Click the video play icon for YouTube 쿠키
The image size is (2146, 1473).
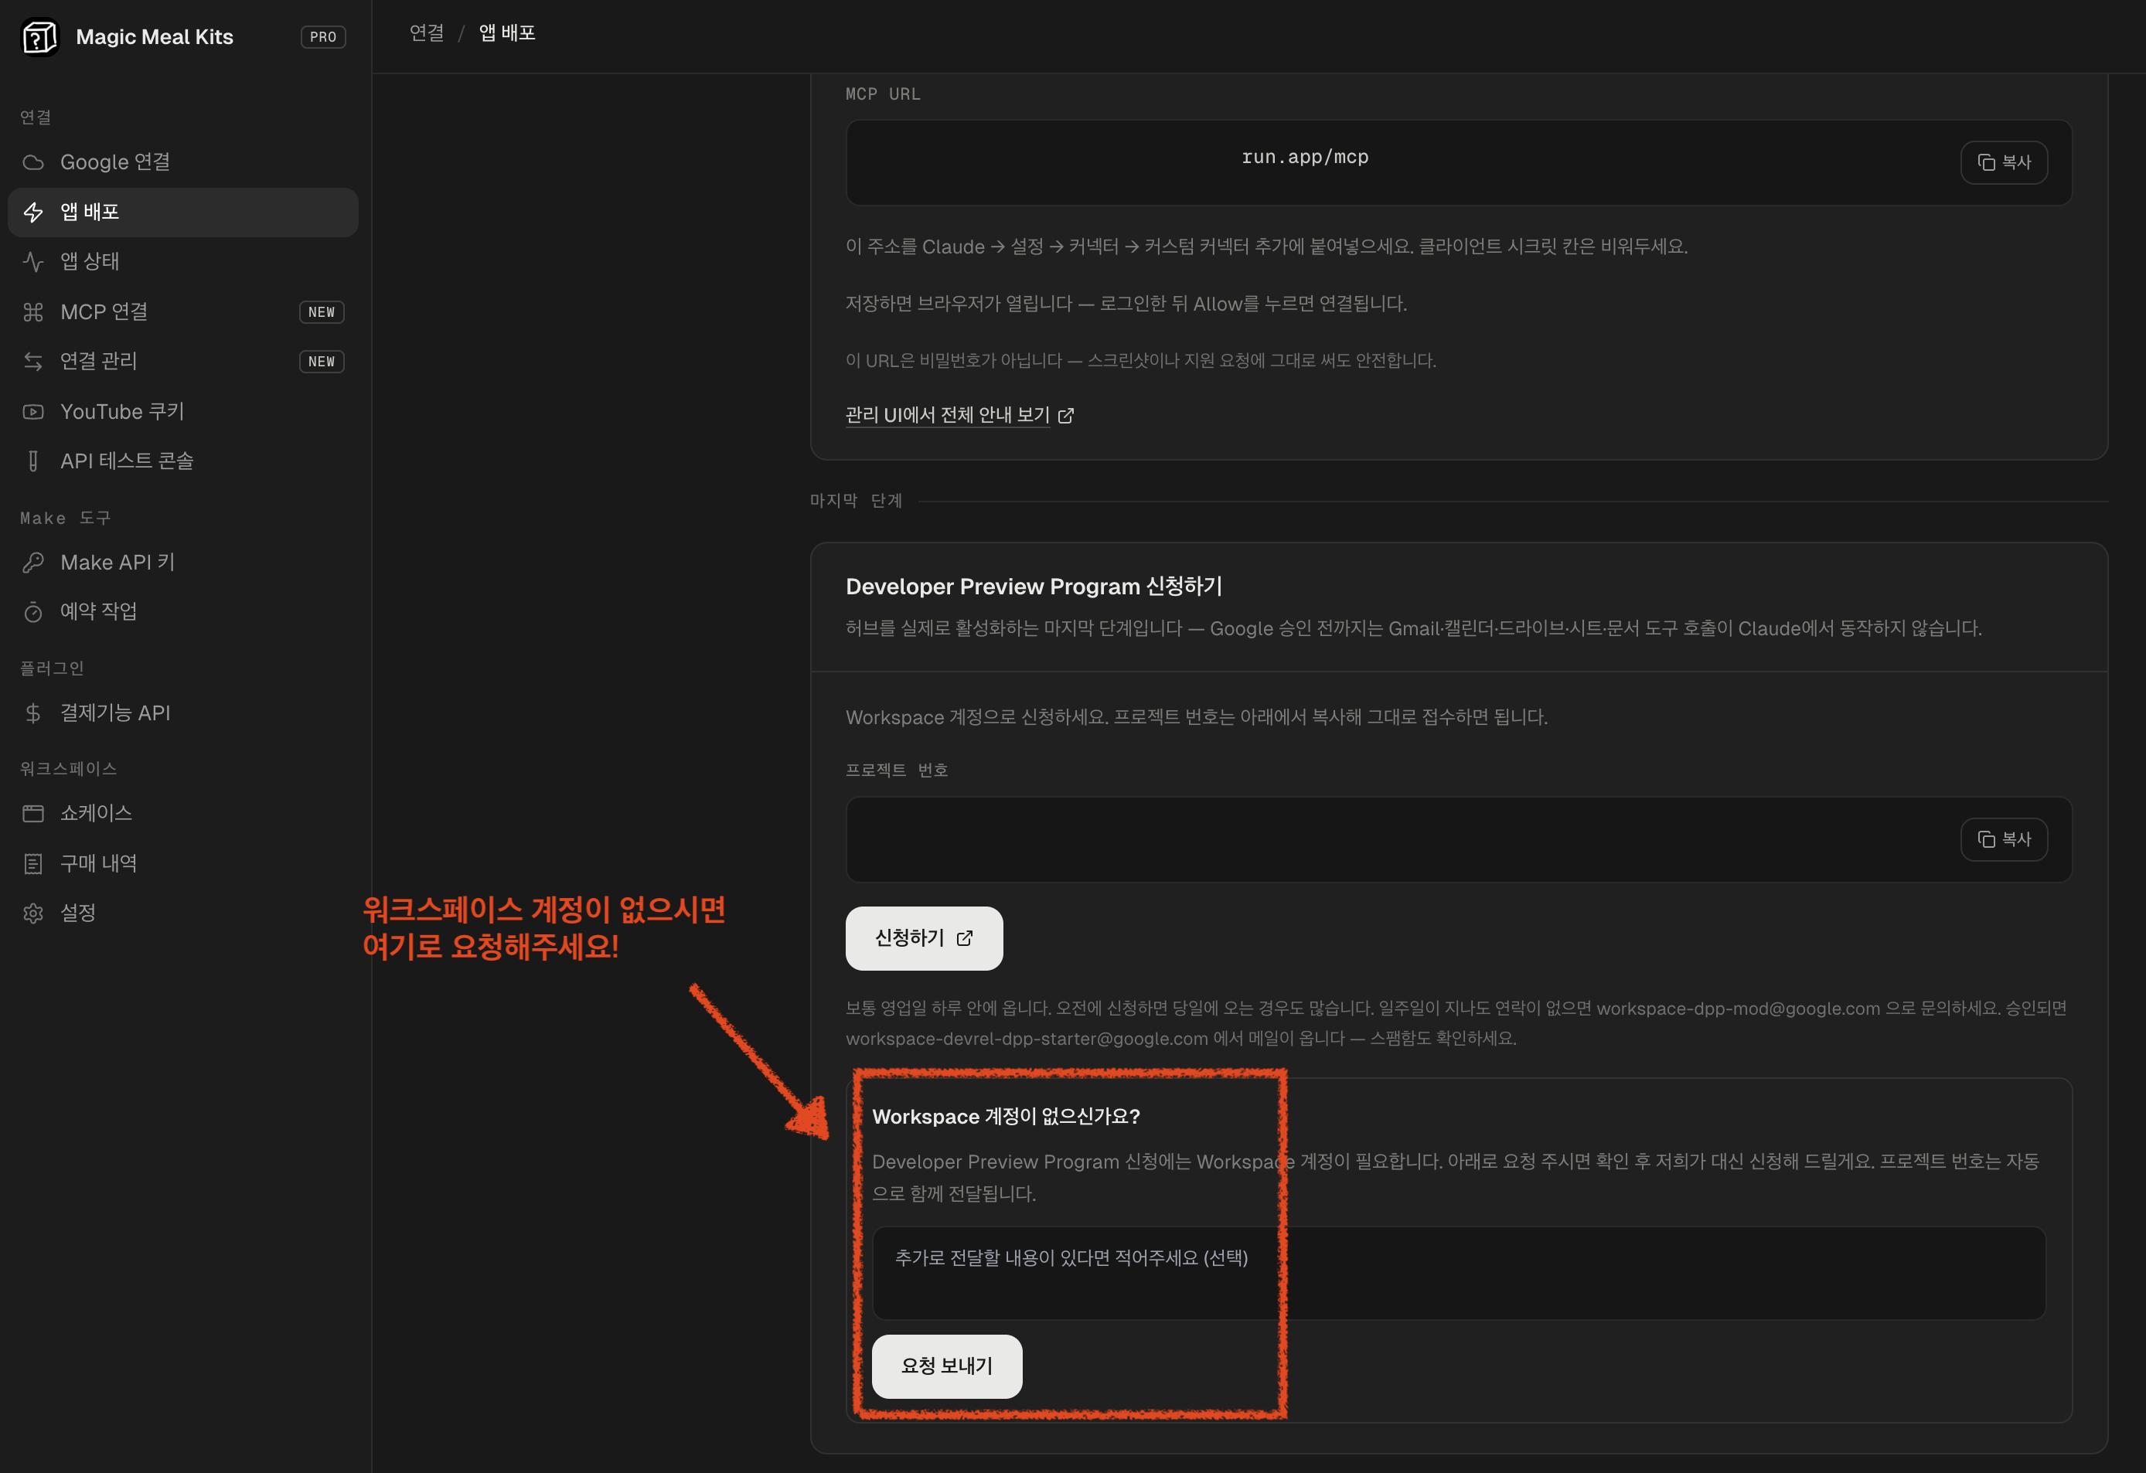click(33, 412)
